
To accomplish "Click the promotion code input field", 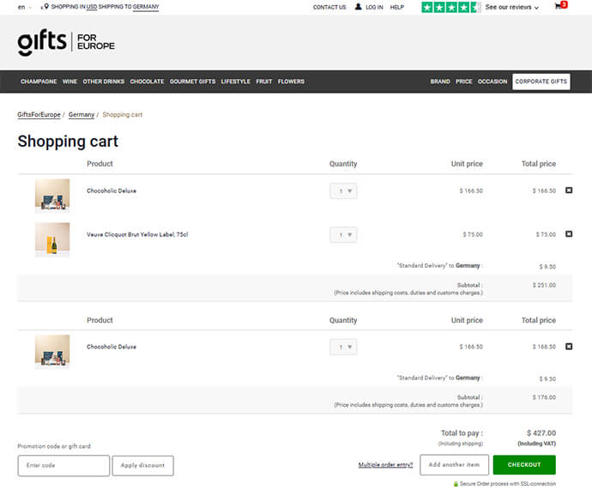I will [63, 466].
